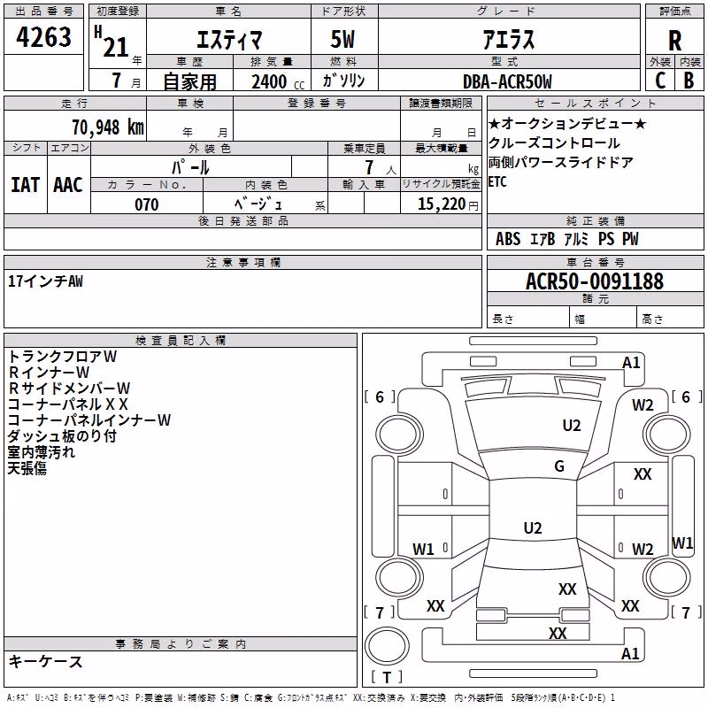
Task: Click the note 17インチAW
Action: [x=46, y=281]
